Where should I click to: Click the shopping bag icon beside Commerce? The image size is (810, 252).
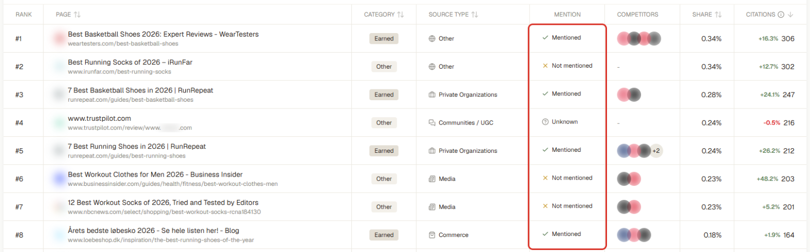432,235
